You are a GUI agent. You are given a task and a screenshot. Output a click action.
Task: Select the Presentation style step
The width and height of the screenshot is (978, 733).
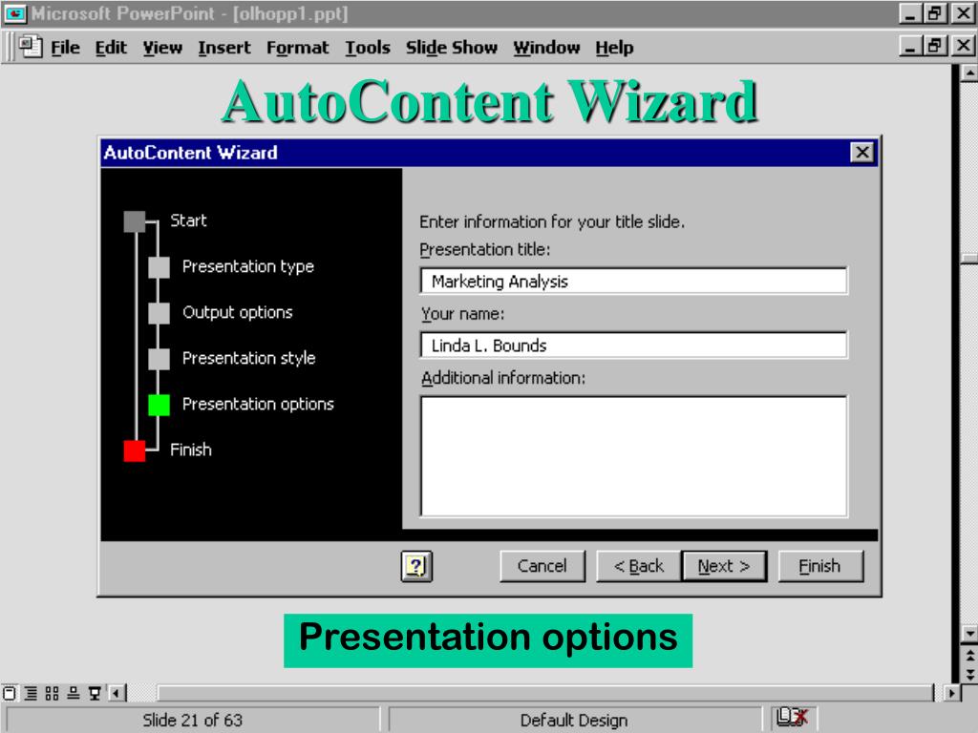159,359
